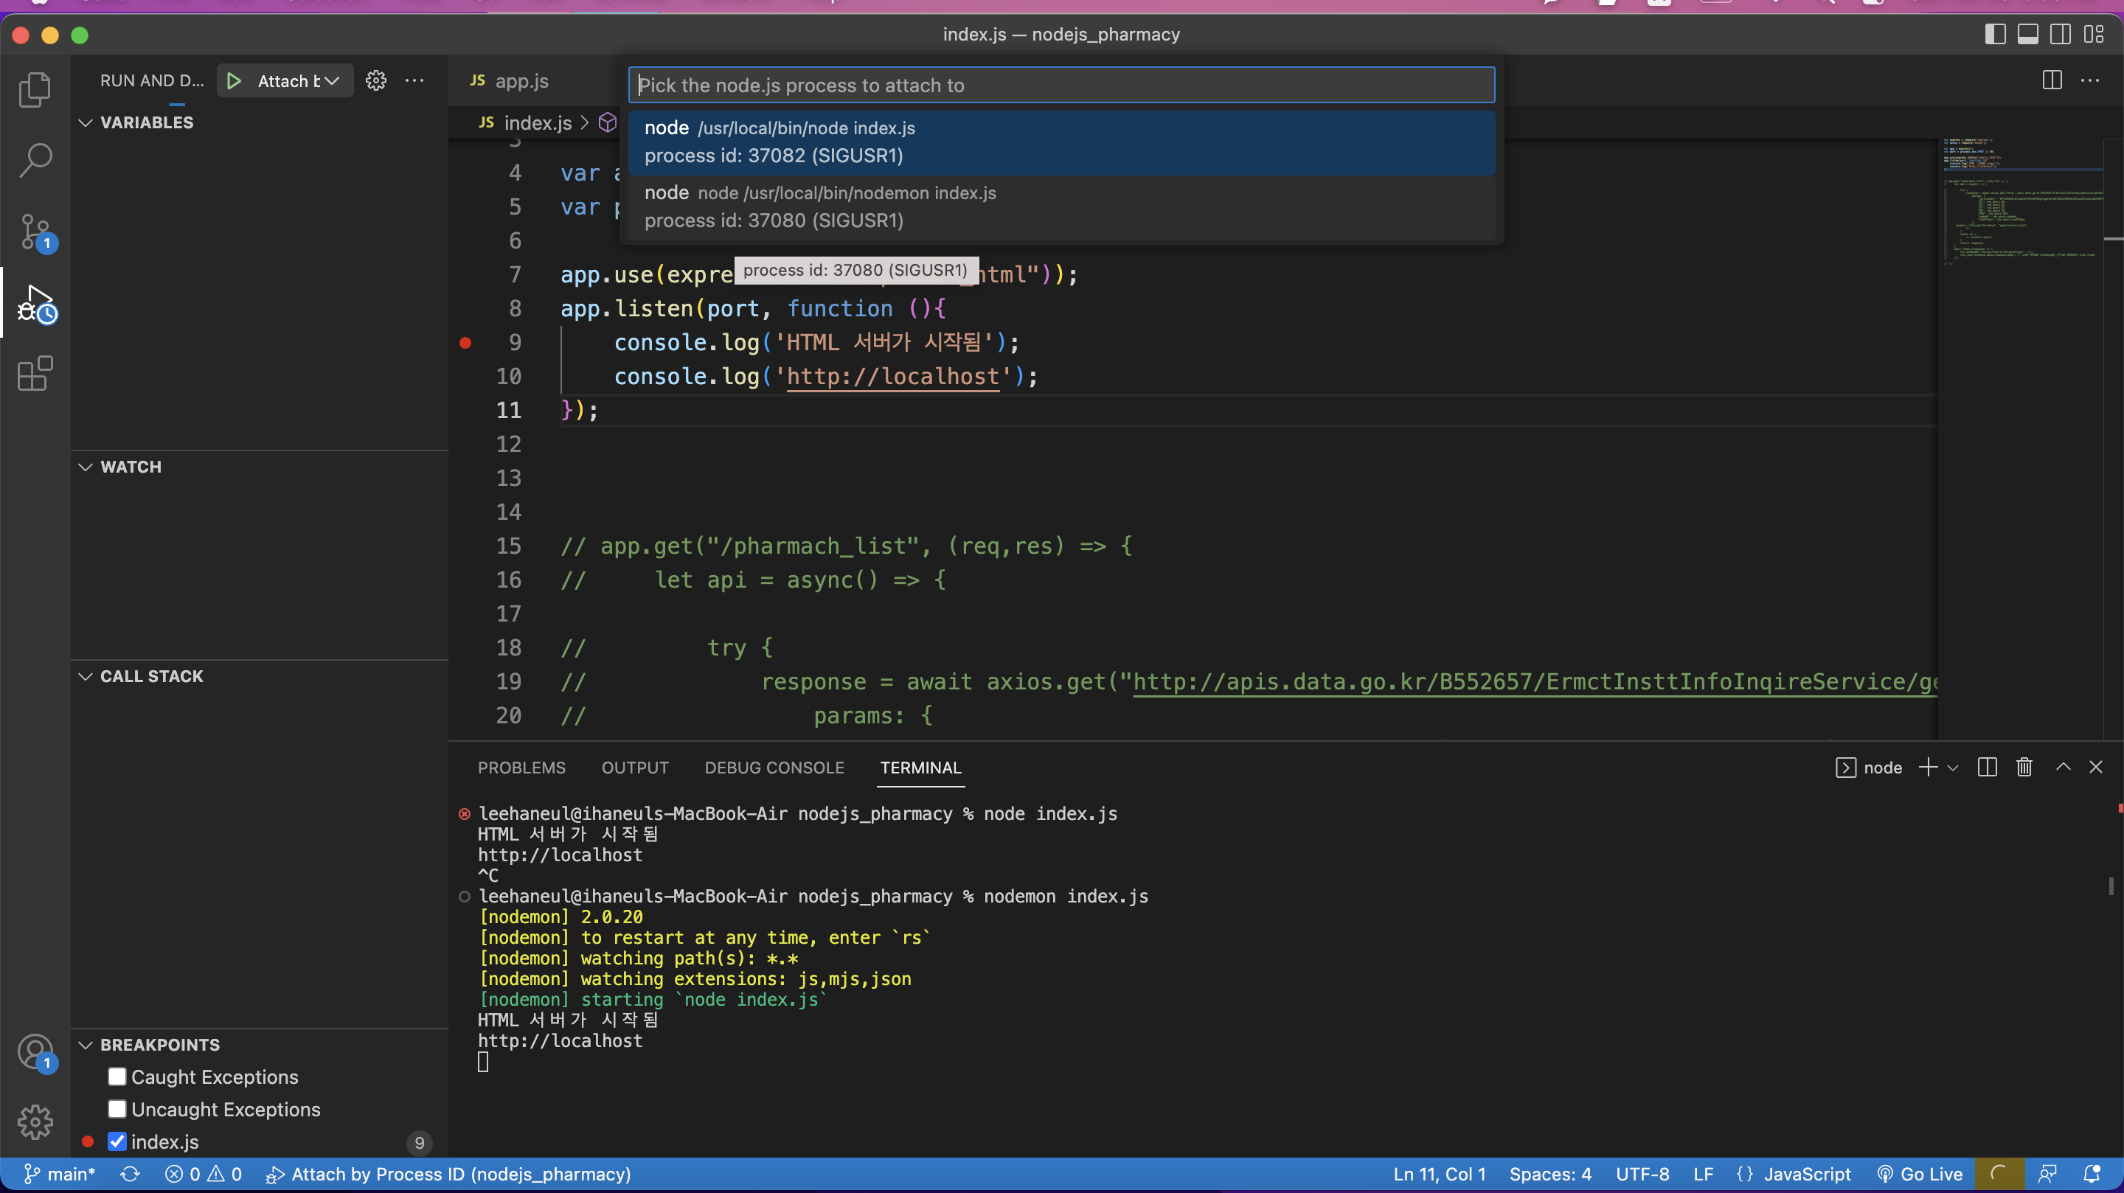
Task: Toggle primary side bar layout icon
Action: (x=1994, y=35)
